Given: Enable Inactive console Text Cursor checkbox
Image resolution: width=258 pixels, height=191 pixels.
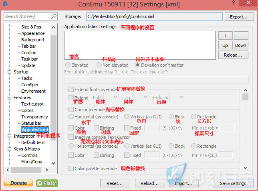Looking at the screenshot, I should (71, 137).
